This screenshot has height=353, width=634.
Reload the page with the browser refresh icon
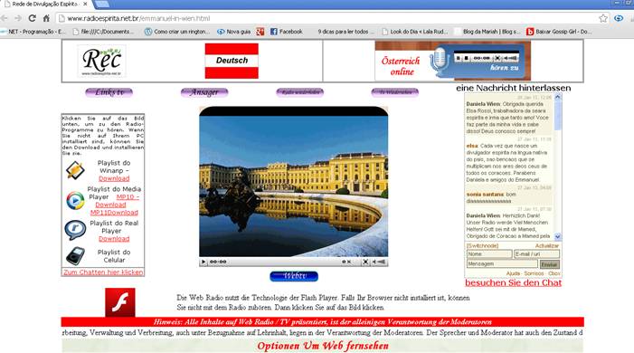pyautogui.click(x=33, y=18)
